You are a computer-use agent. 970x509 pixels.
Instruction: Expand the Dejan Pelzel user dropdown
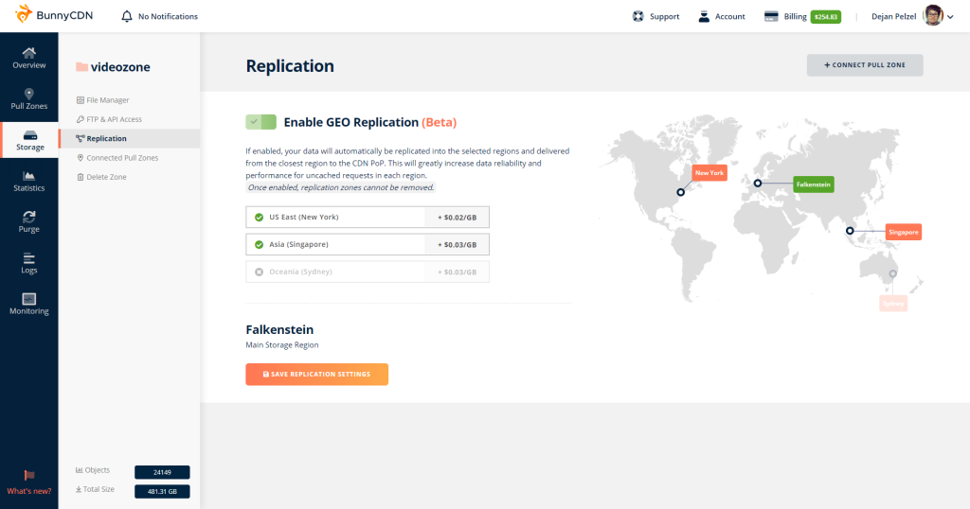click(x=950, y=17)
